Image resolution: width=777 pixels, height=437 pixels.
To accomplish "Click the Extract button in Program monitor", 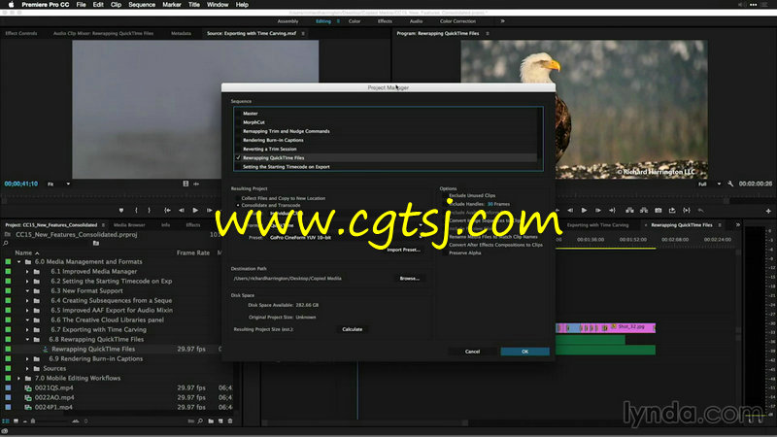I will tap(644, 211).
